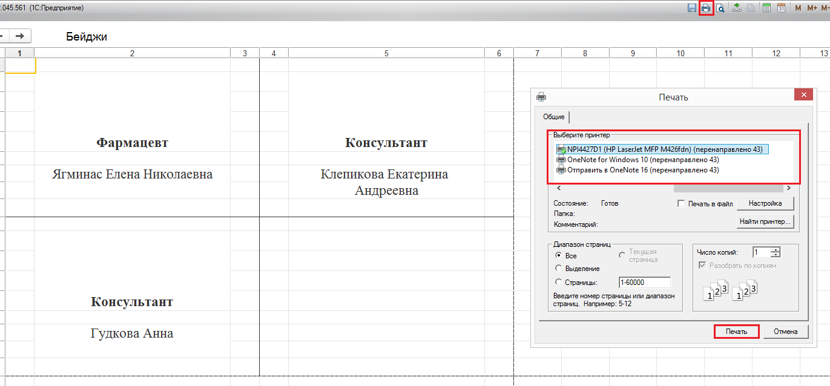Increase number of copies with up arrow

pos(776,250)
